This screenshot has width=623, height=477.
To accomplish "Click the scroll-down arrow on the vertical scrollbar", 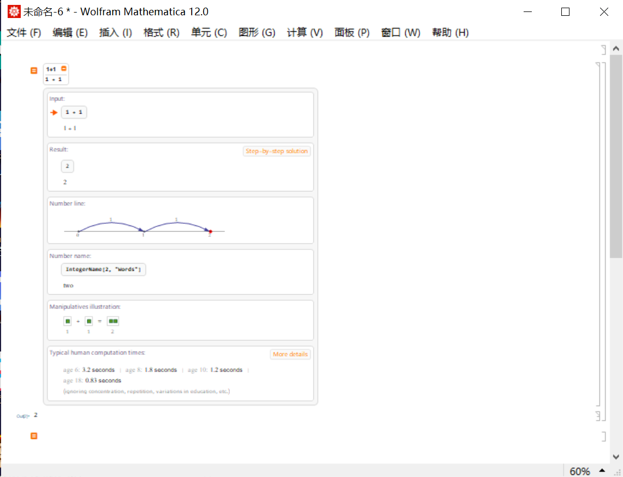I will 616,457.
